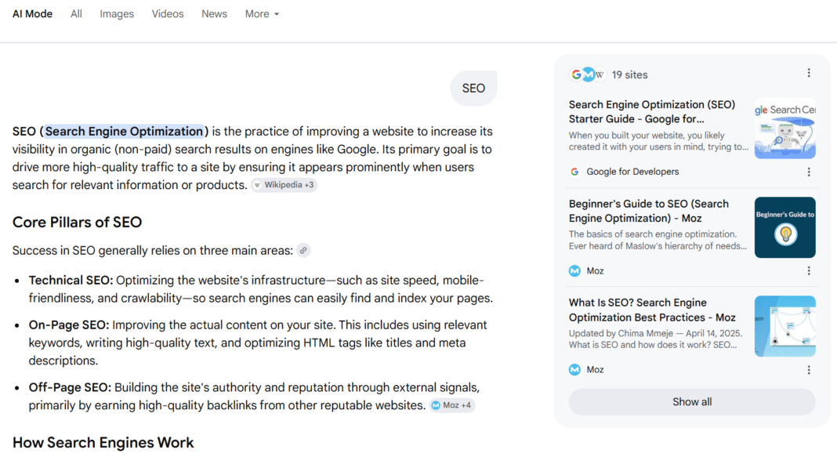
Task: Open 'Search Engine Optimization (SEO) Starter Guide' link
Action: tap(651, 111)
